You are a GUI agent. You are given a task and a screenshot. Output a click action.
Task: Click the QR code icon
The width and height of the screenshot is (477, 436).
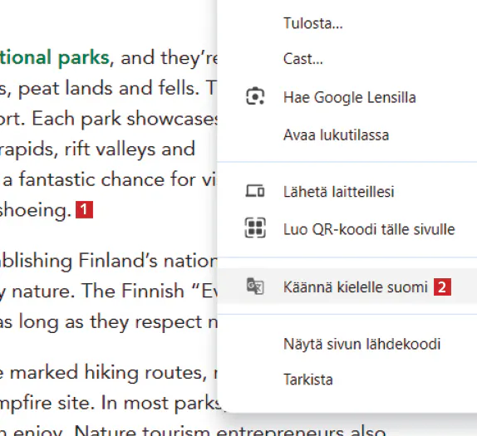[255, 228]
